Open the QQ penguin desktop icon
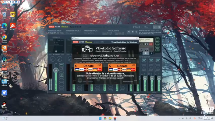 tap(4, 105)
